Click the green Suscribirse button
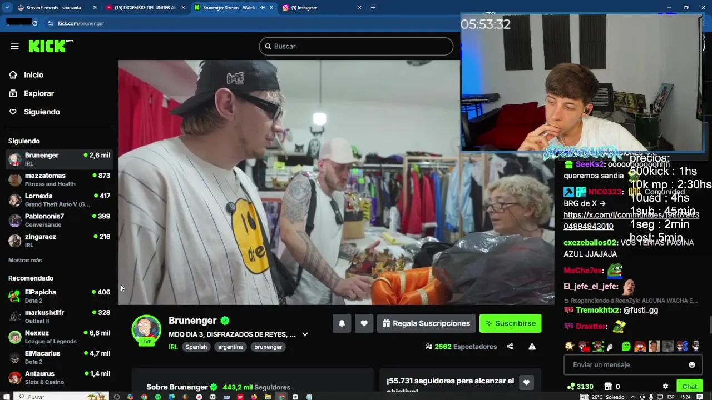712x400 pixels. click(510, 323)
